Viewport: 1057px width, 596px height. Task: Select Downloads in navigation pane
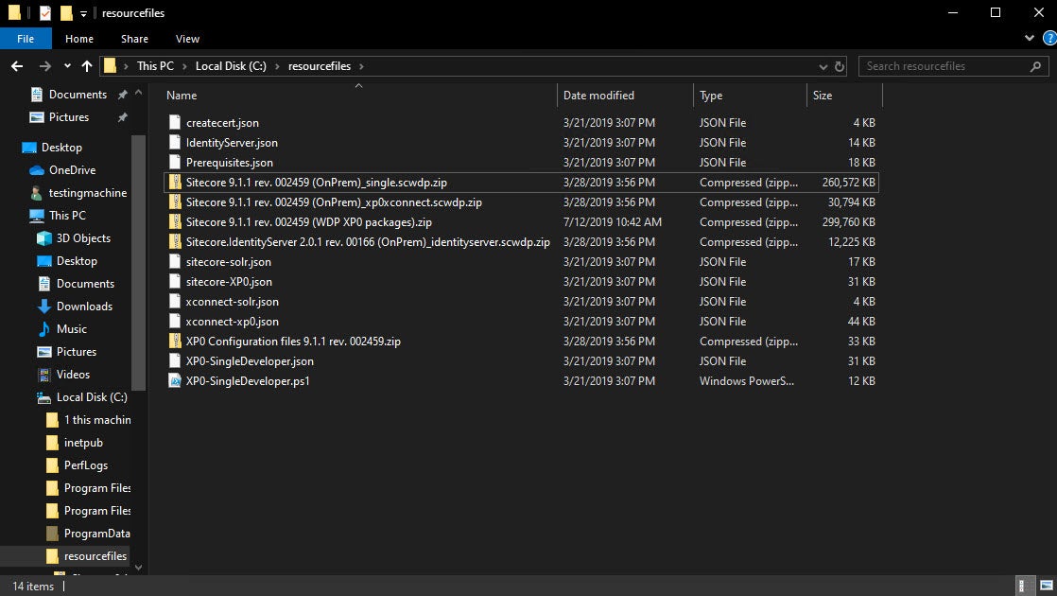coord(84,307)
